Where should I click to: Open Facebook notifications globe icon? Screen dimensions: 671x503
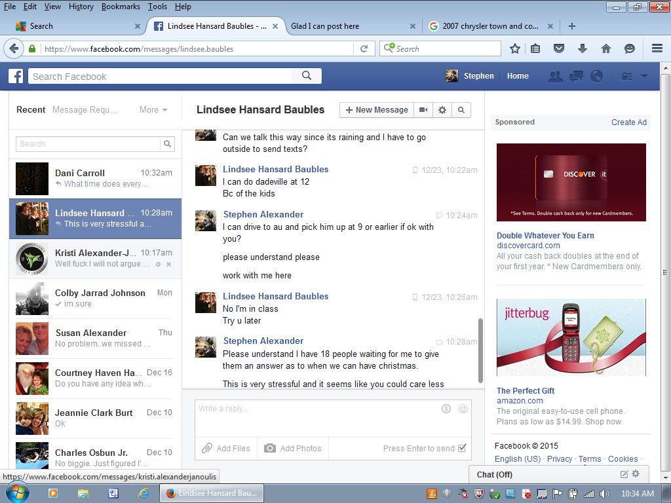[x=596, y=76]
